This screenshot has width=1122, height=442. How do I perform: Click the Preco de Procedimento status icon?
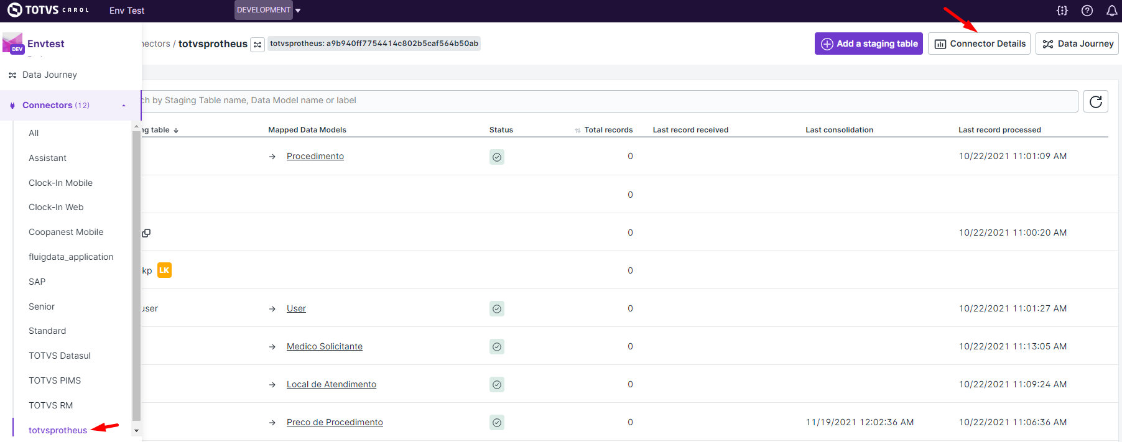tap(497, 423)
